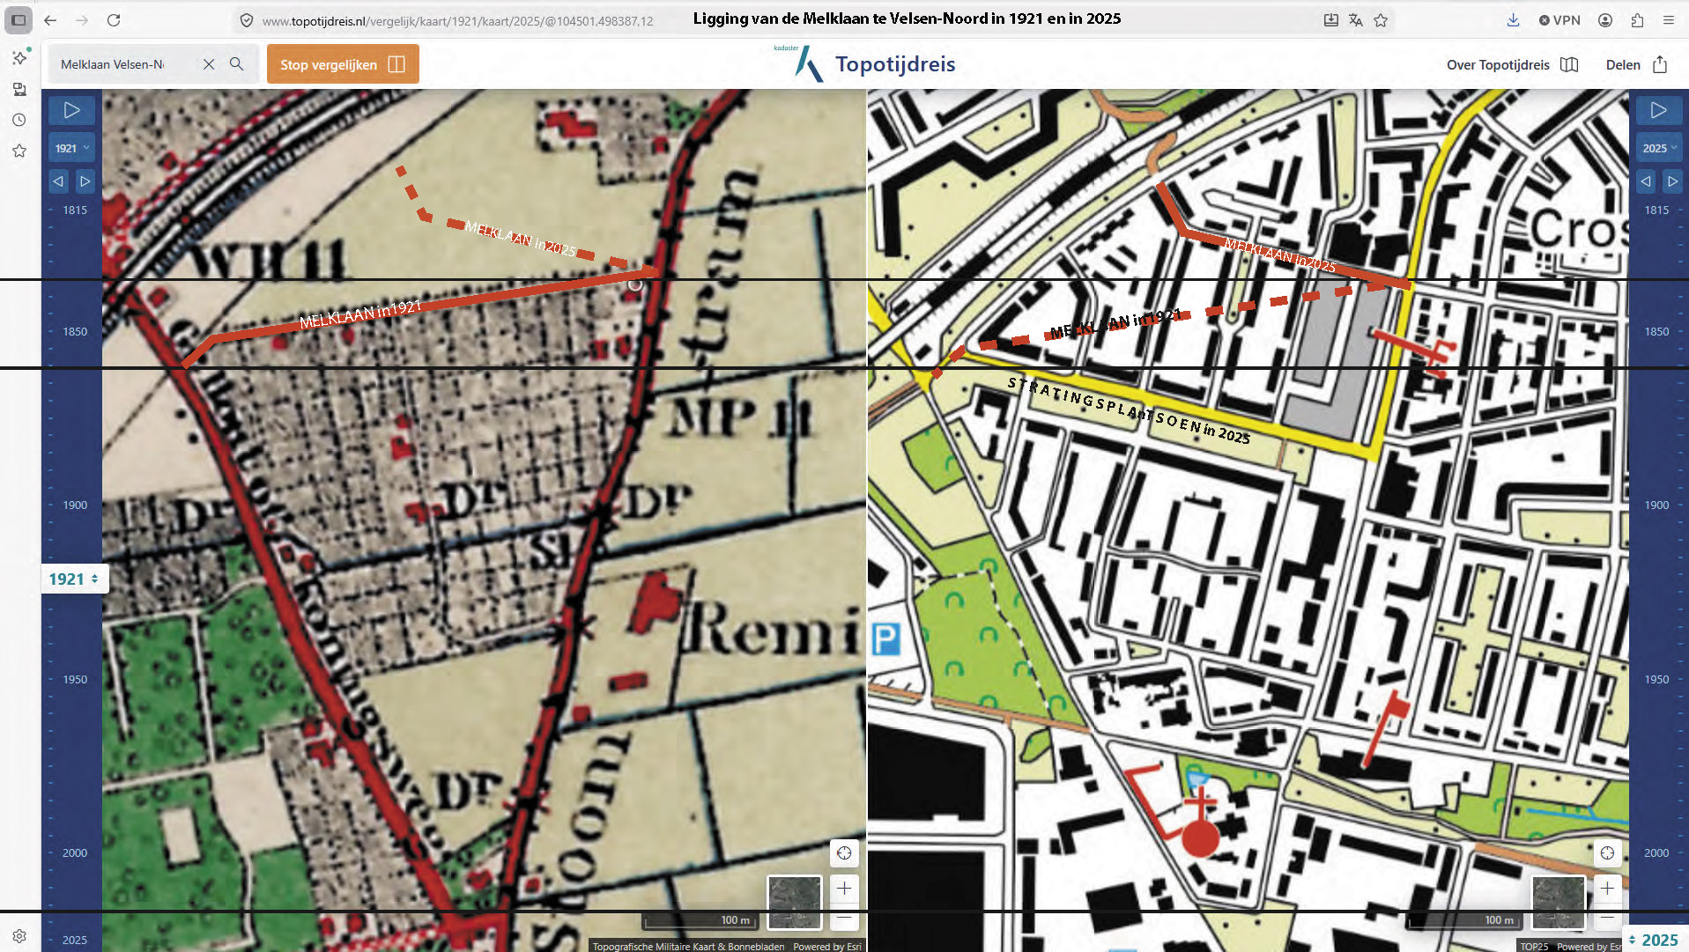
Task: Open browser translate page icon
Action: click(x=1355, y=20)
